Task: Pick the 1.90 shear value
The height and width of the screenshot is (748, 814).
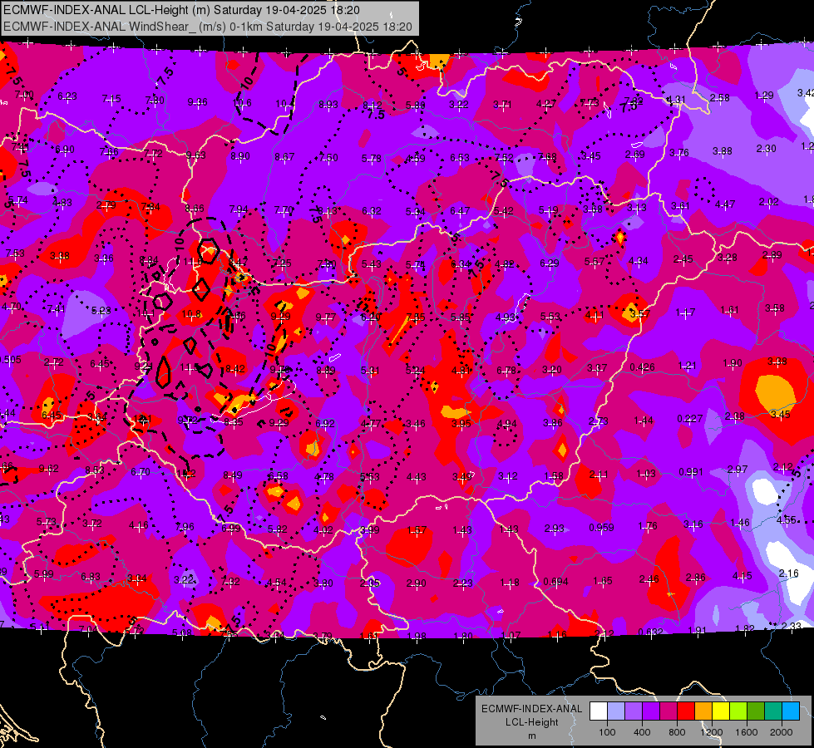Action: [x=732, y=363]
